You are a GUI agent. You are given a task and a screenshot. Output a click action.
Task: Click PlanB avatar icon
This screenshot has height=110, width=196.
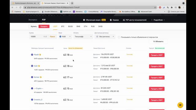pos(32,55)
